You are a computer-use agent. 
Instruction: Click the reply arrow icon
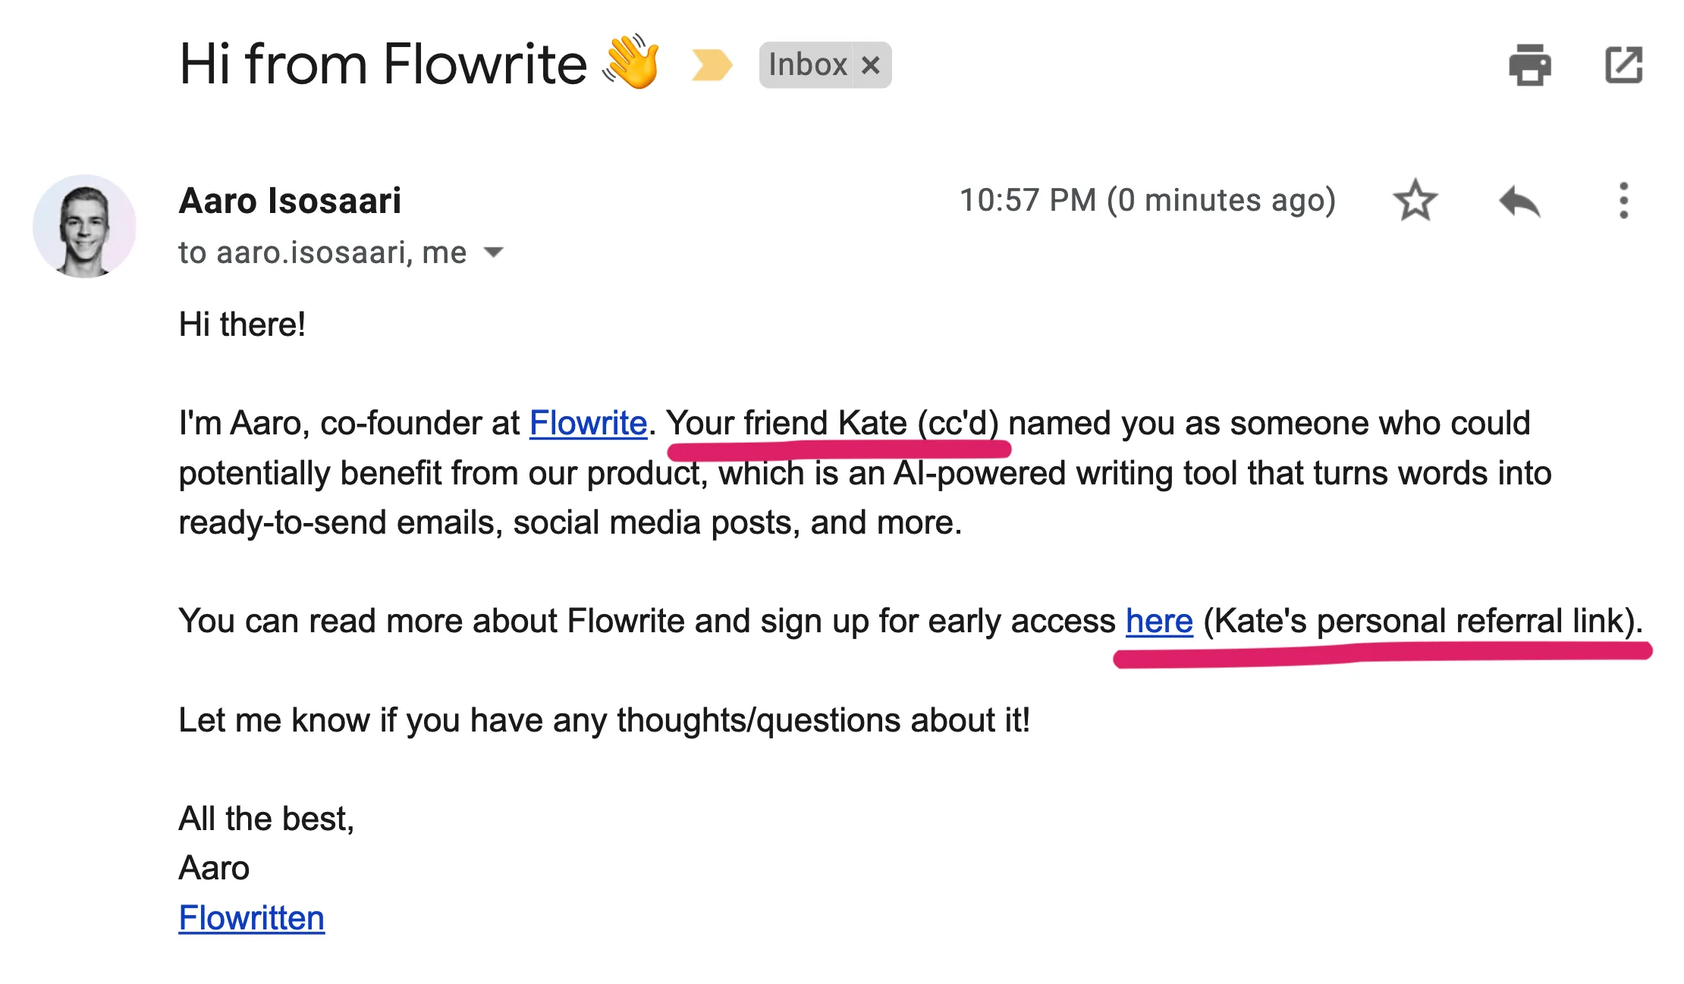coord(1519,200)
